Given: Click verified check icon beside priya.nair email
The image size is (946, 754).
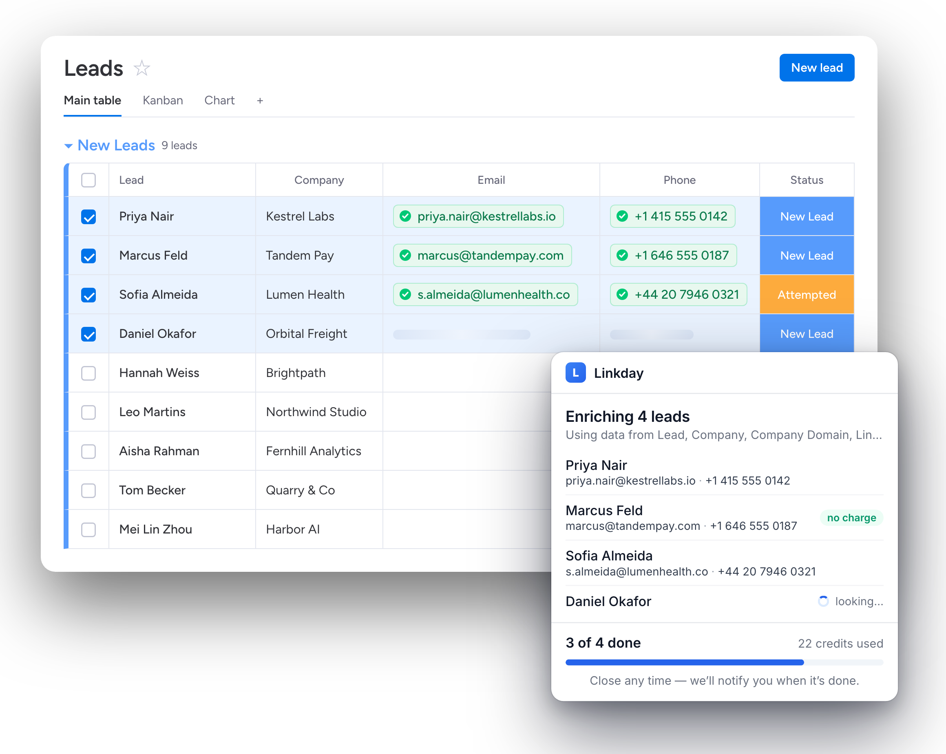Looking at the screenshot, I should coord(405,216).
